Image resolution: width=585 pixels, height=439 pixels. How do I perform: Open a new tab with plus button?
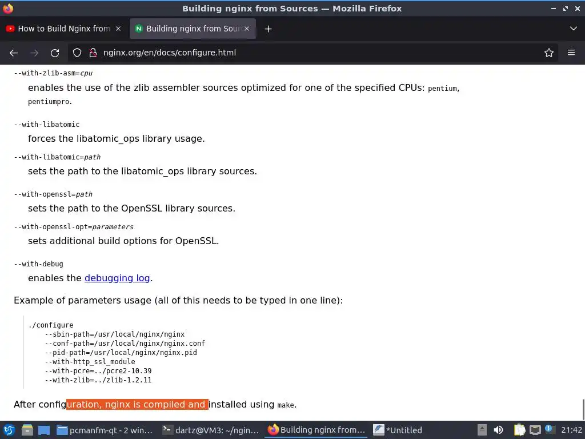coord(268,29)
